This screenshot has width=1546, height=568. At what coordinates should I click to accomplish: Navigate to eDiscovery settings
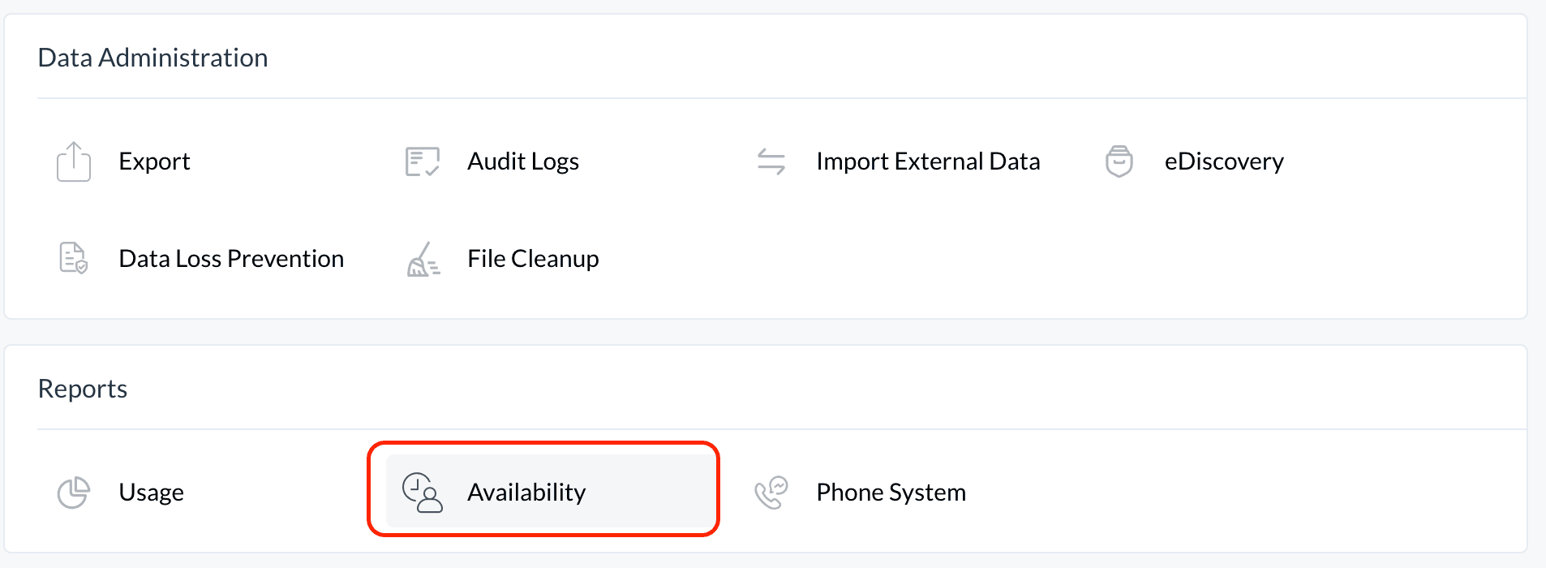click(x=1224, y=161)
